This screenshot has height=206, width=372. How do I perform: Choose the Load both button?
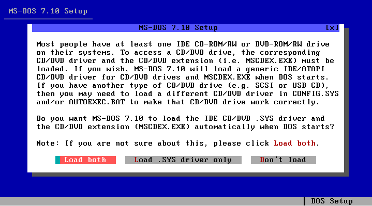(86, 160)
